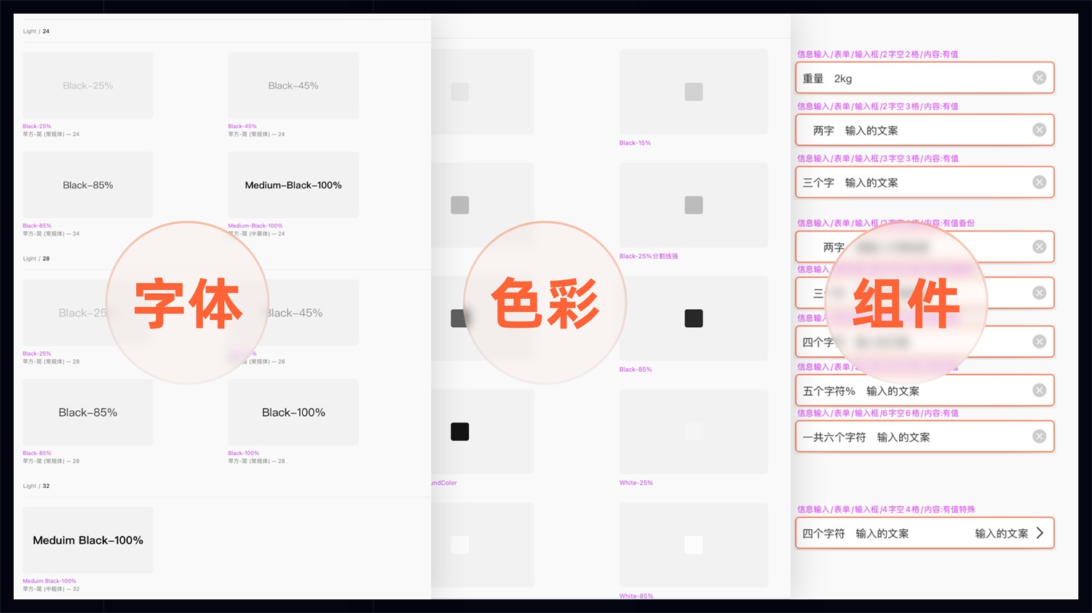Open the chevron arrow in the 四个字符 row
Screen dimensions: 1092x613
pyautogui.click(x=1040, y=533)
